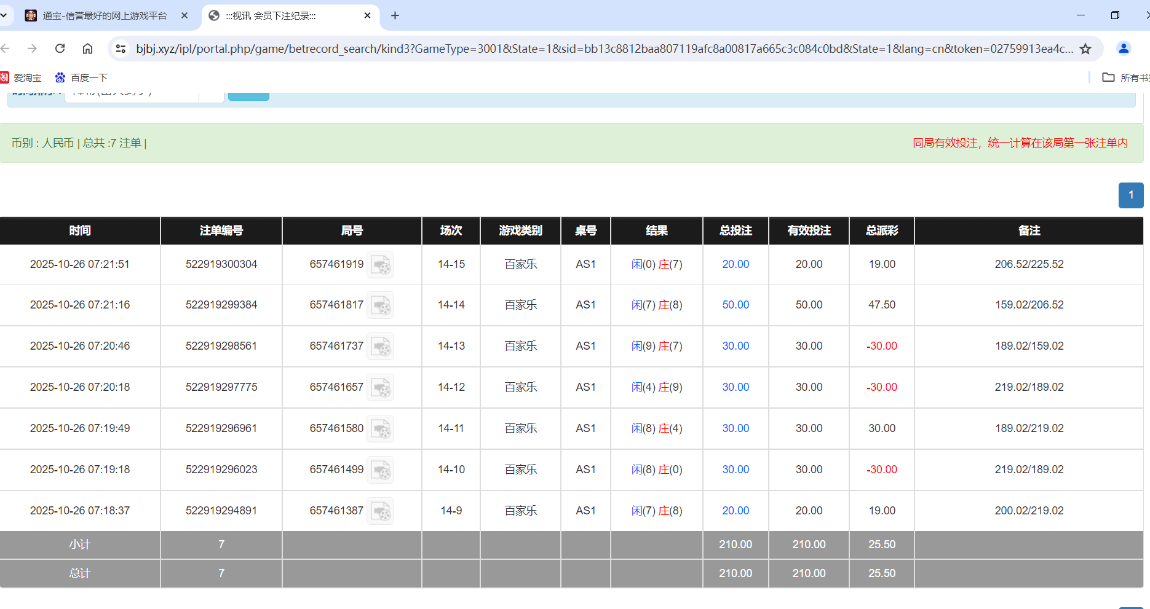
Task: Click replay icon beside round 657461737
Action: click(380, 347)
